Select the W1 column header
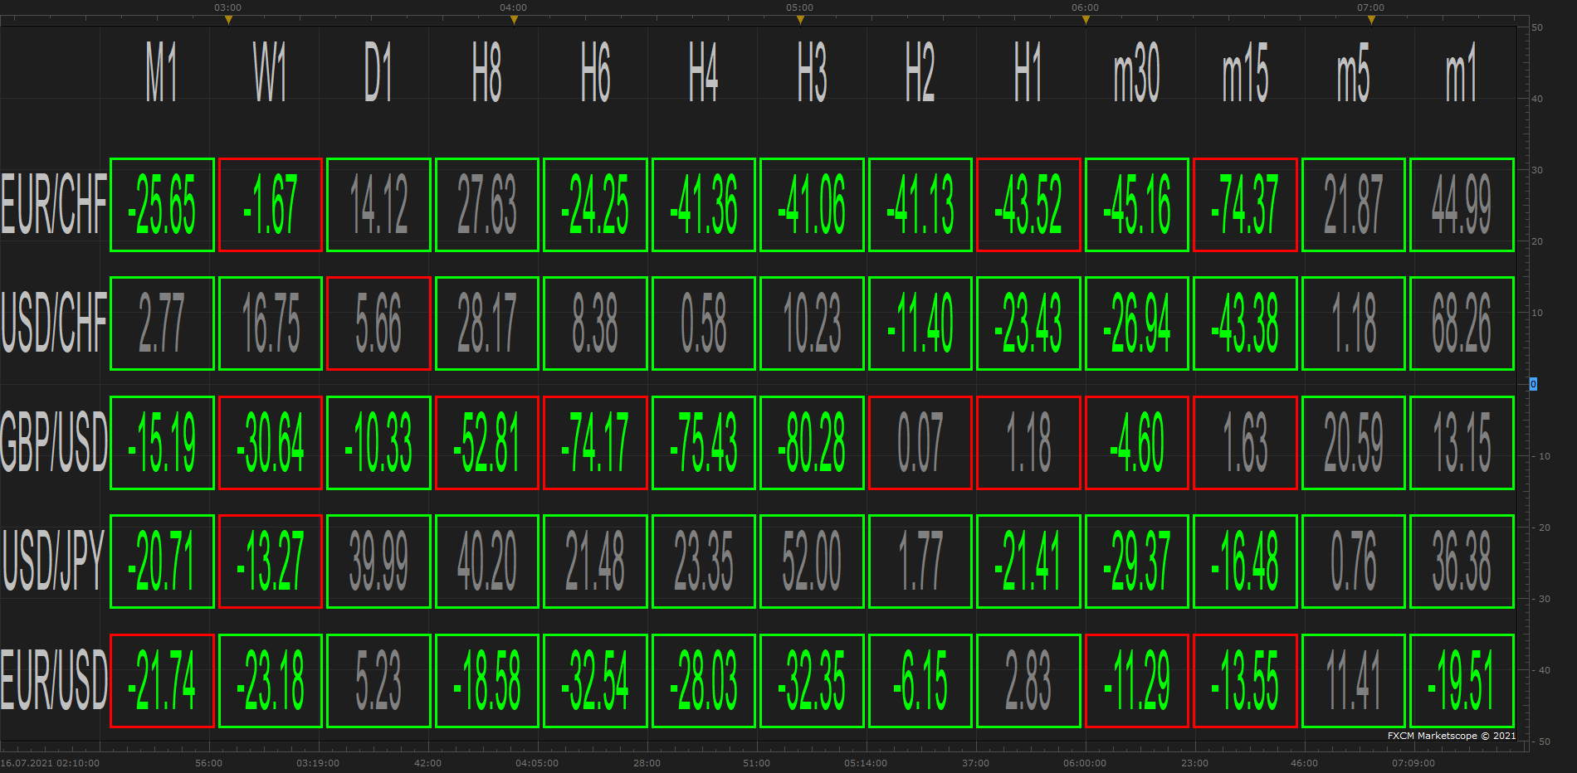The height and width of the screenshot is (773, 1577). pyautogui.click(x=271, y=73)
